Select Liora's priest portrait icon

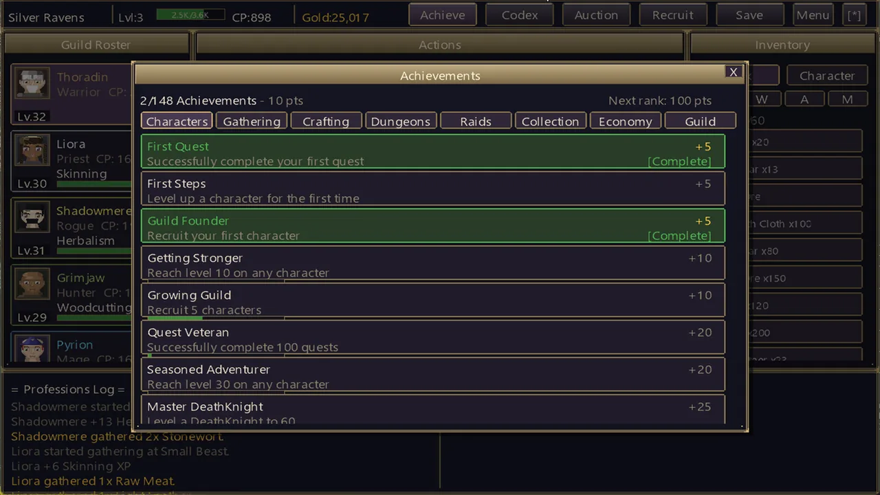tap(33, 151)
